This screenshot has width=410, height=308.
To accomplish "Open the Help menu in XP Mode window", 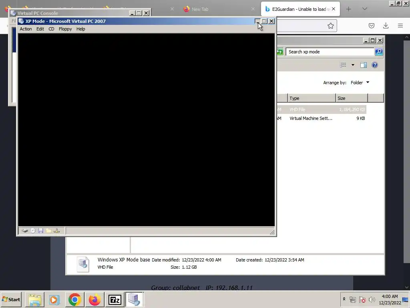I will click(x=80, y=29).
